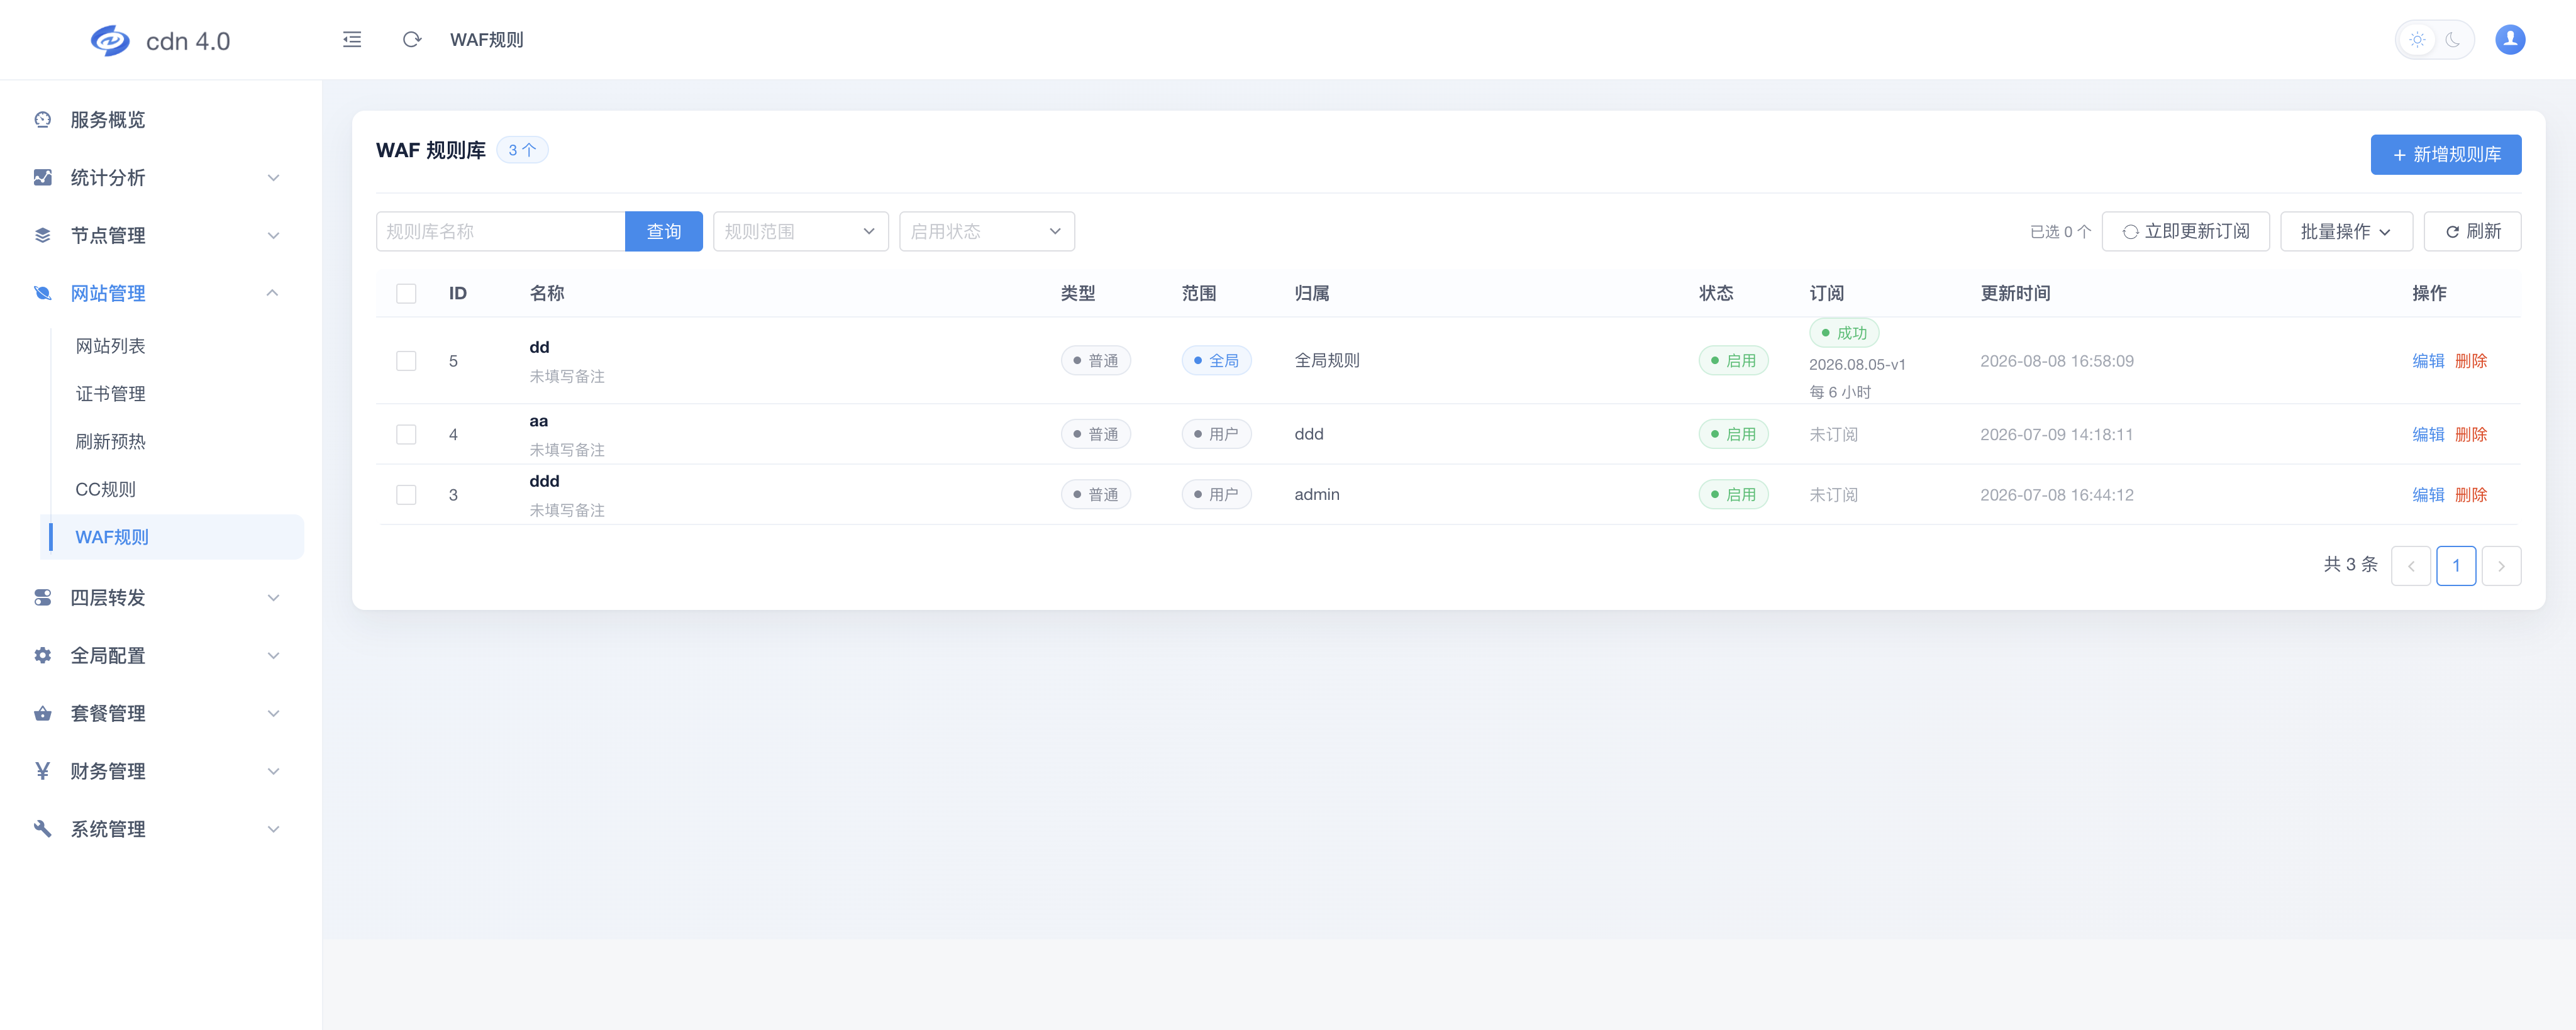Image resolution: width=2576 pixels, height=1030 pixels.
Task: Click the 刷新 button
Action: tap(2472, 232)
